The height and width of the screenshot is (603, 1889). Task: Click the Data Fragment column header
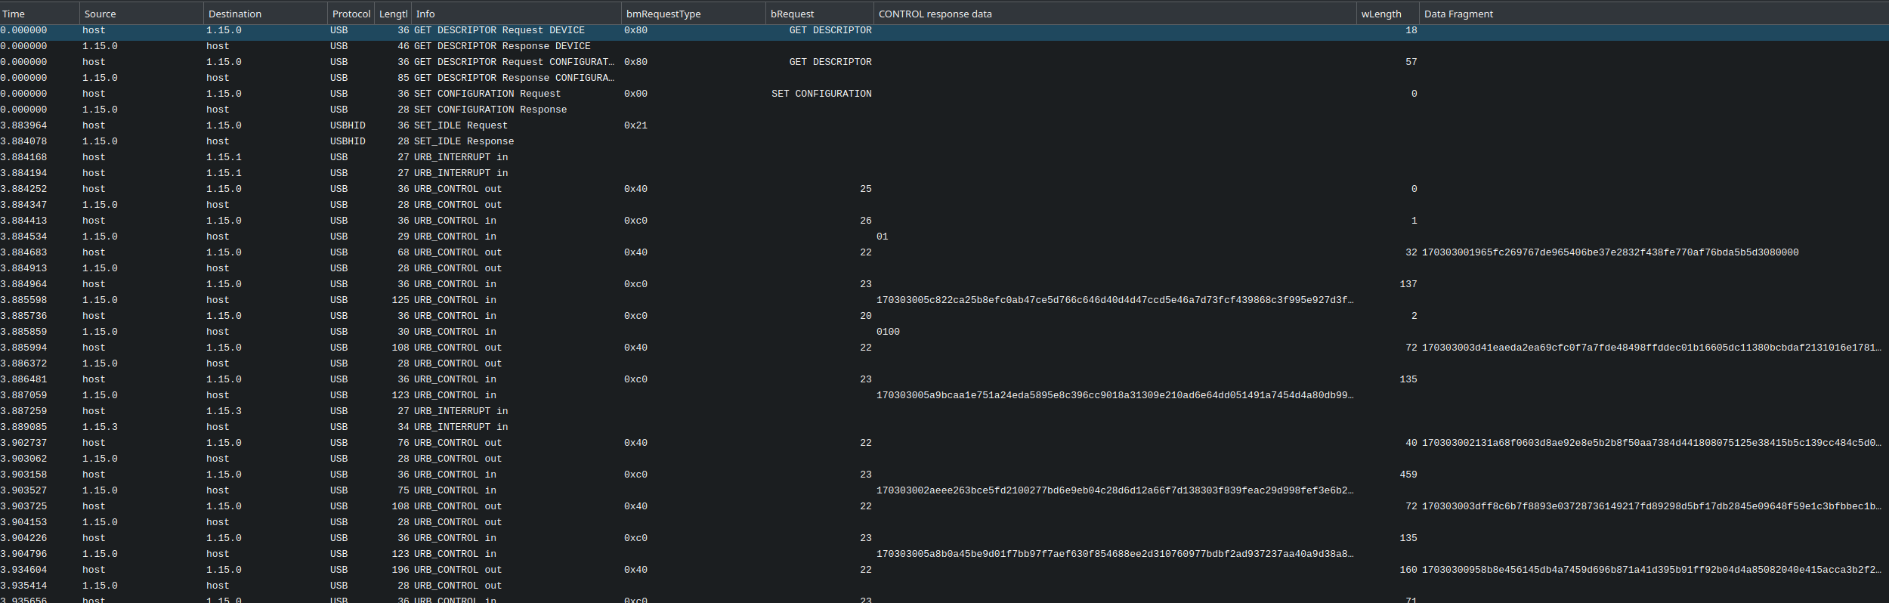tap(1654, 14)
